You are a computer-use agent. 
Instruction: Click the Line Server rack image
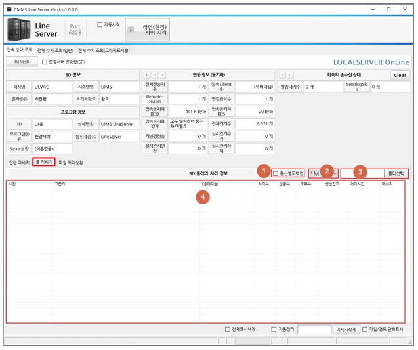[x=18, y=30]
